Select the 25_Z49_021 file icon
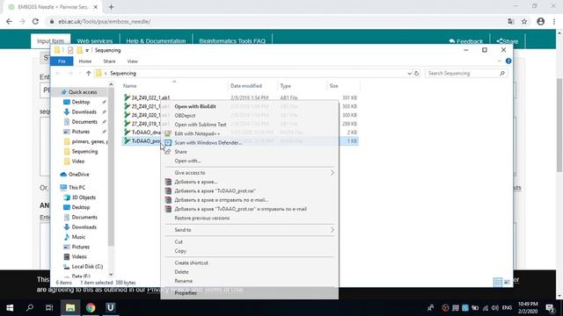 [127, 106]
